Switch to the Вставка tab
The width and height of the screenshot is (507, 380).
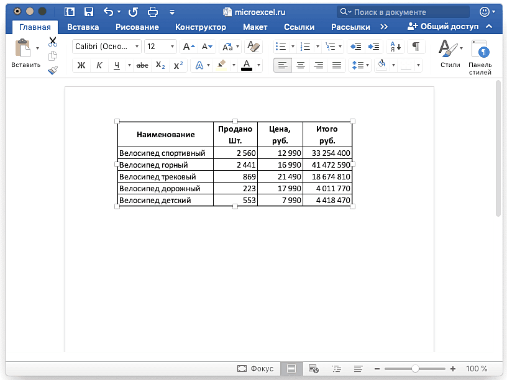82,27
